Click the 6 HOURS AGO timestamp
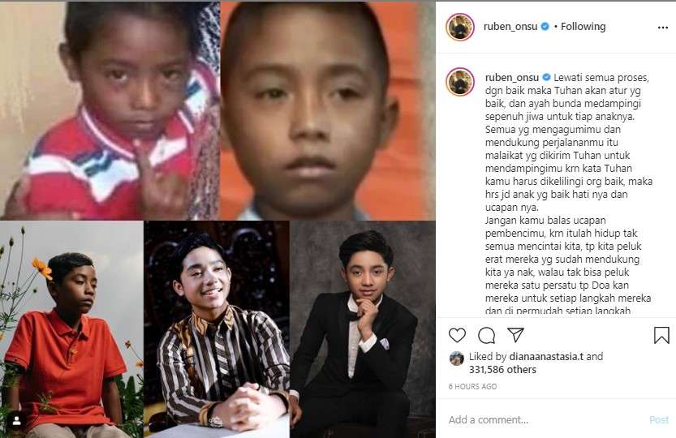676x438 pixels. (x=472, y=387)
